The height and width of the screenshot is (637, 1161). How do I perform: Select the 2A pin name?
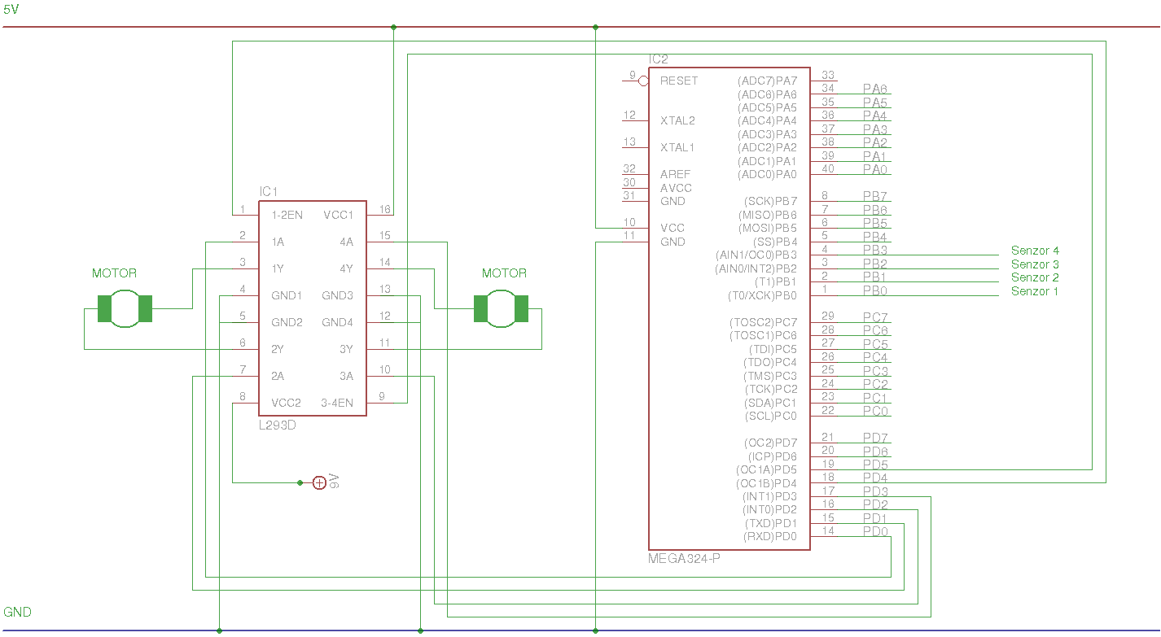(x=278, y=376)
